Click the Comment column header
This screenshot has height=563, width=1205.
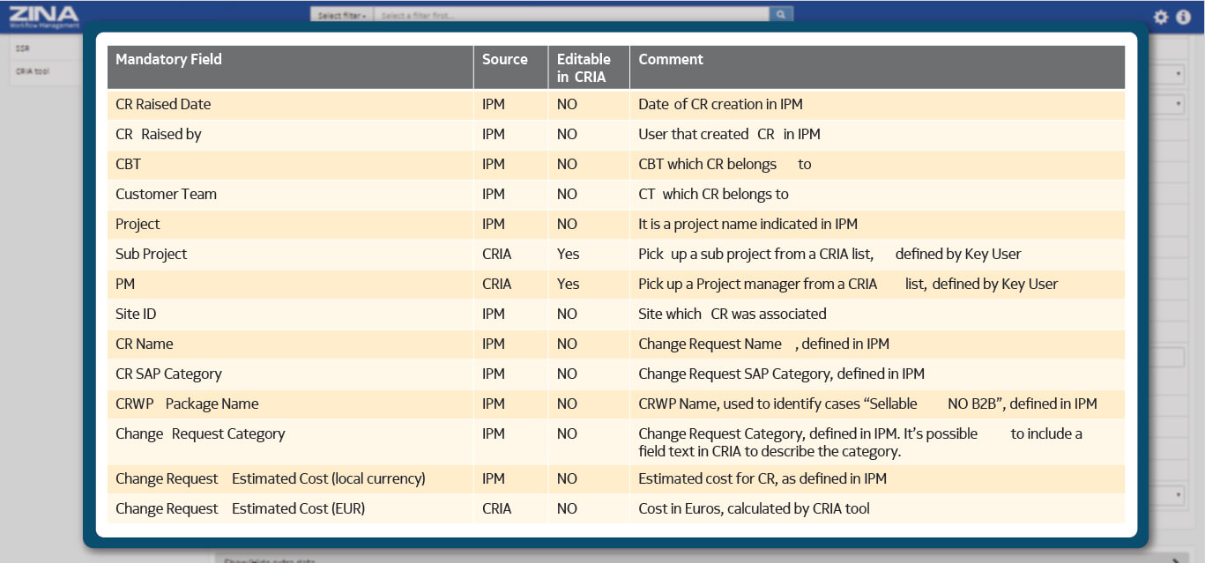(x=671, y=60)
